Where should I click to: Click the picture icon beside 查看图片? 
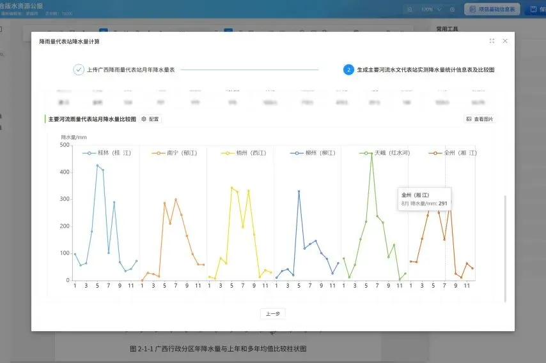(x=469, y=119)
